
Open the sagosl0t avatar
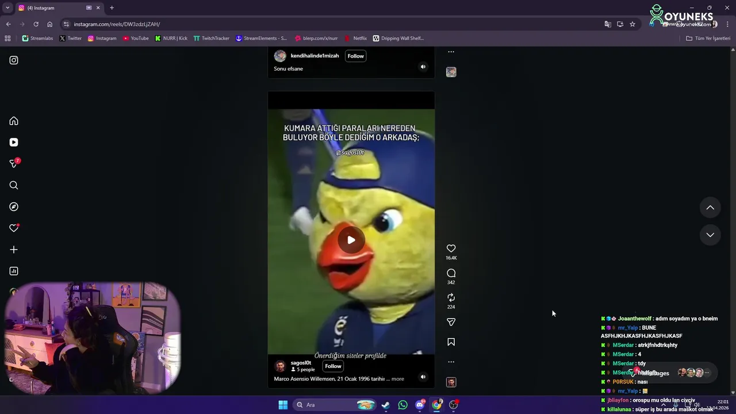[x=280, y=366]
